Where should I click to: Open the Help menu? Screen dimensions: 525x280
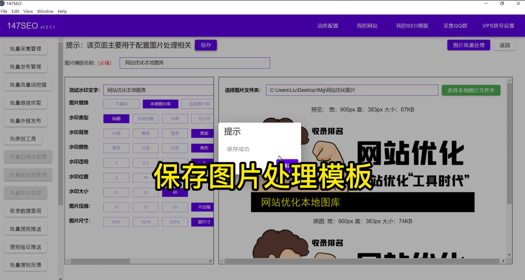point(62,11)
